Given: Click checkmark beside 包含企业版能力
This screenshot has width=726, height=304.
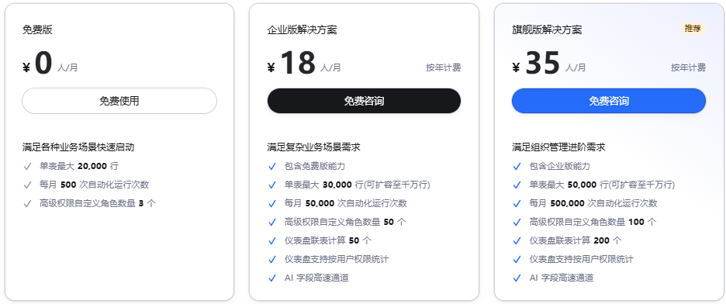Looking at the screenshot, I should (517, 166).
